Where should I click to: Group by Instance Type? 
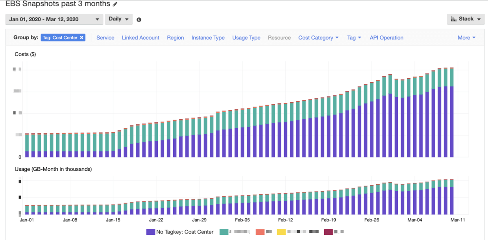click(208, 38)
